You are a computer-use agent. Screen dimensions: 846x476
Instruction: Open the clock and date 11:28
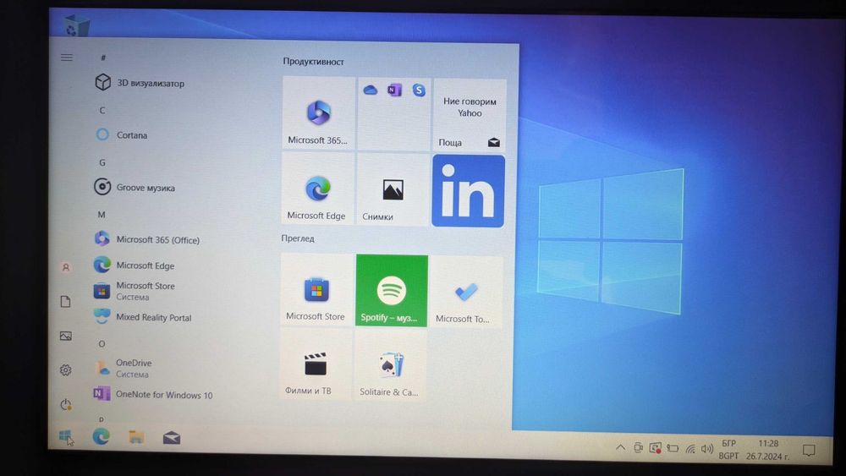768,450
